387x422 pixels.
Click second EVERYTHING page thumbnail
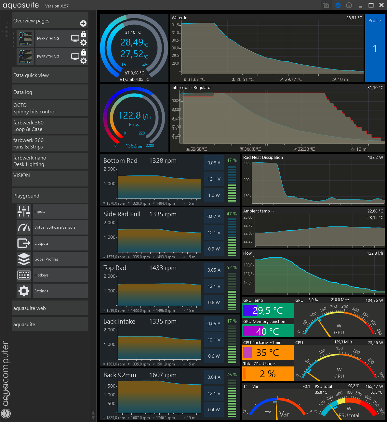[x=25, y=57]
